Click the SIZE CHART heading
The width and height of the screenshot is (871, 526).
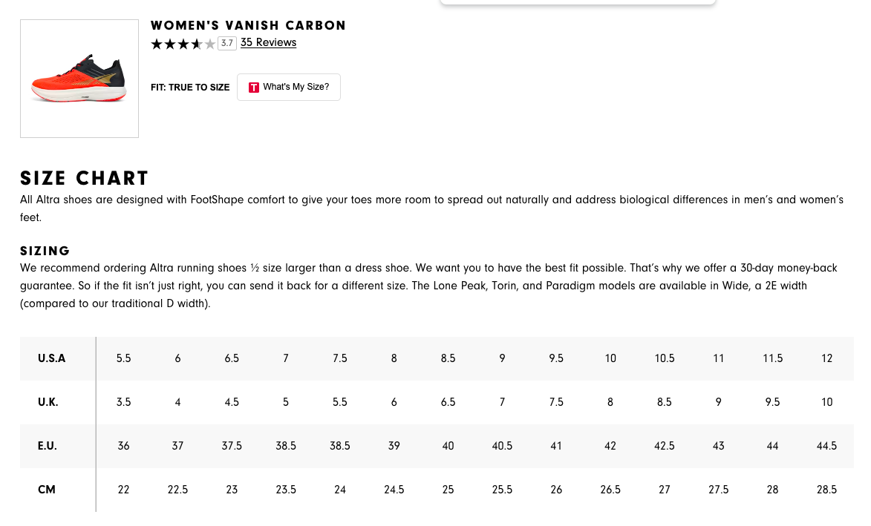click(85, 178)
